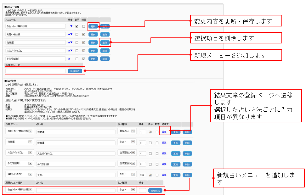Expand the 選択してください dropdown in テスト row

tap(30, 174)
